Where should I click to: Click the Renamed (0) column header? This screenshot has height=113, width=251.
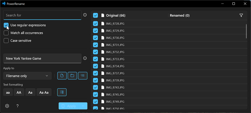tap(180, 16)
